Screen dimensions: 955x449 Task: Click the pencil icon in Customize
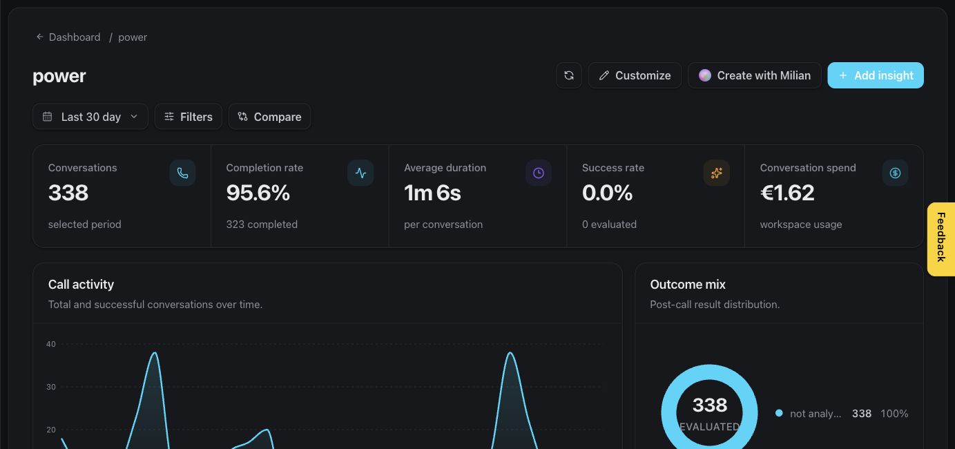[x=604, y=75]
